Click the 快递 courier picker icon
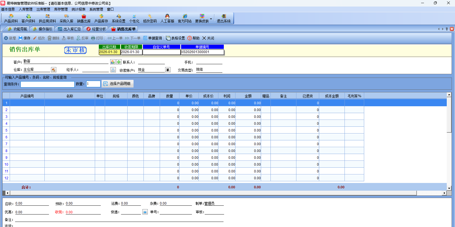455x227 pixels. (x=145, y=212)
